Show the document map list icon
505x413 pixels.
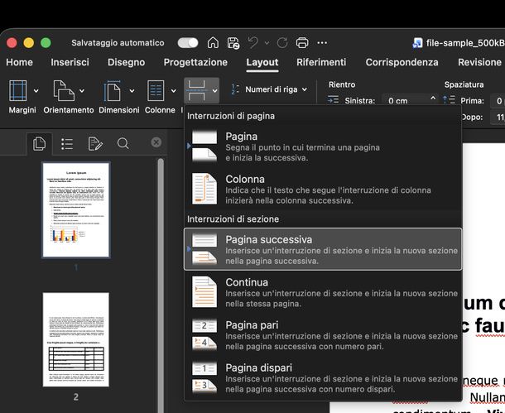tap(67, 143)
